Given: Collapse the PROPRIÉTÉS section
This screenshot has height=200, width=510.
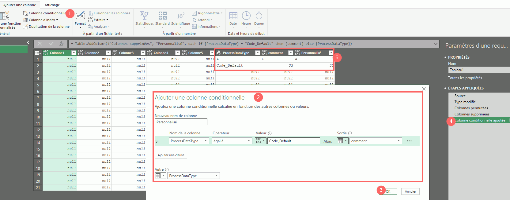Looking at the screenshot, I should coord(445,57).
